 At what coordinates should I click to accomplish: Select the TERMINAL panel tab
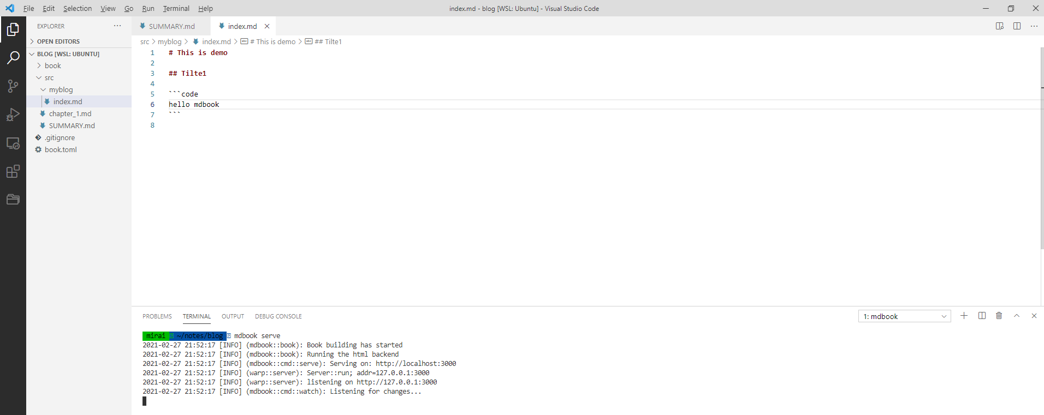[x=197, y=316]
